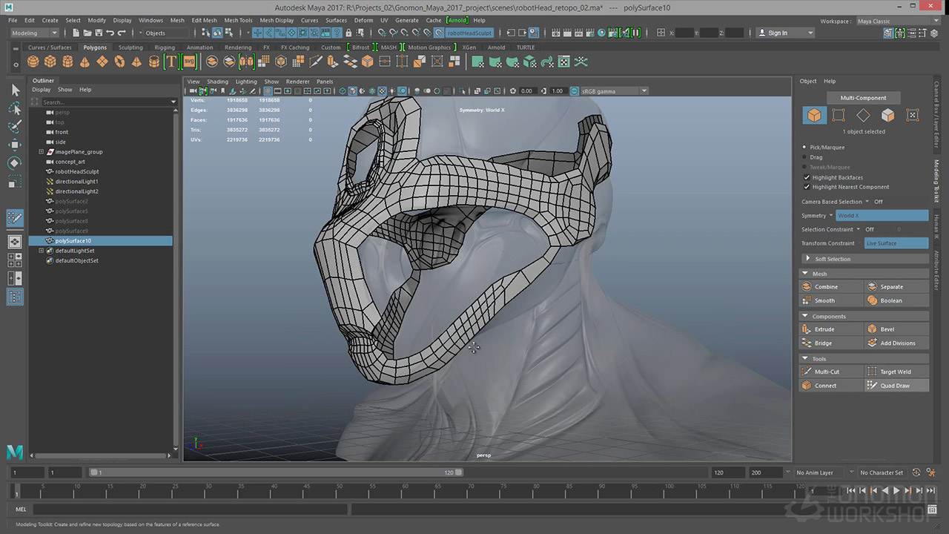This screenshot has width=949, height=534.
Task: Open the Modeling menu set dropdown
Action: (x=33, y=33)
